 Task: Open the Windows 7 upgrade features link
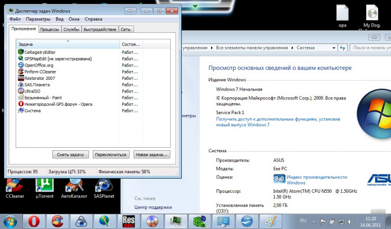(x=278, y=122)
